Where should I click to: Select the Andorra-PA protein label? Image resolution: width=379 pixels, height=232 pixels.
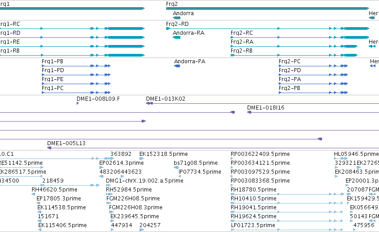click(190, 61)
